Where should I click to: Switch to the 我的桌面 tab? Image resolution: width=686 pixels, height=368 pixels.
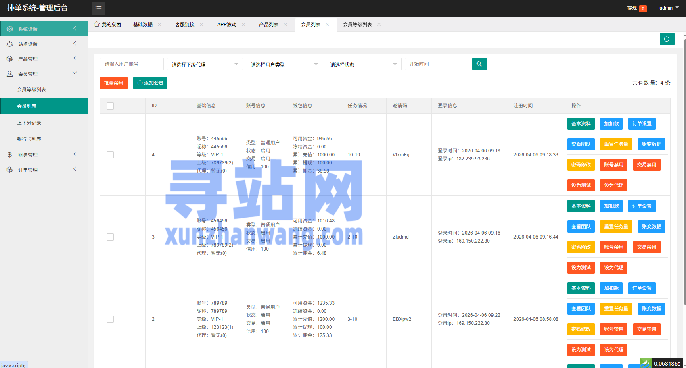tap(108, 25)
